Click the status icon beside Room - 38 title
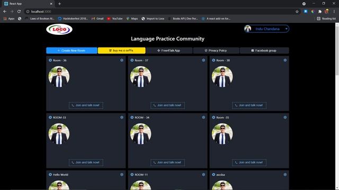This screenshot has width=339, height=190. pyautogui.click(x=213, y=60)
